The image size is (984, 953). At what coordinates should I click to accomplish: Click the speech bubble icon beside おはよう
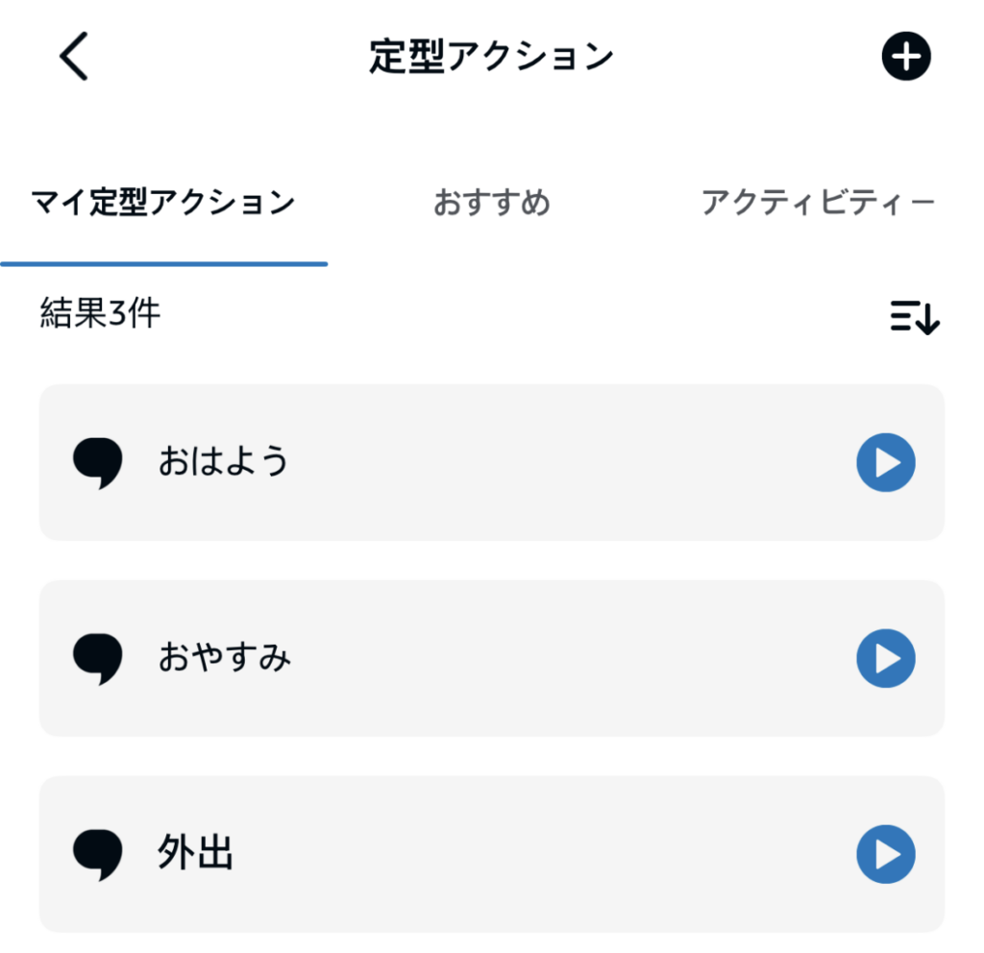click(98, 463)
